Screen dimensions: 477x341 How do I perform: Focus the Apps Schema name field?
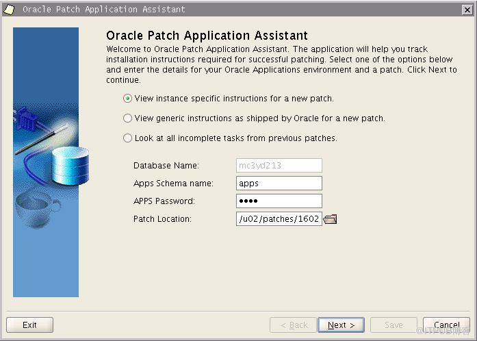coord(279,183)
